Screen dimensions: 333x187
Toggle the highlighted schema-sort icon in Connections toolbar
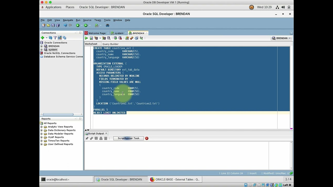[x=60, y=38]
